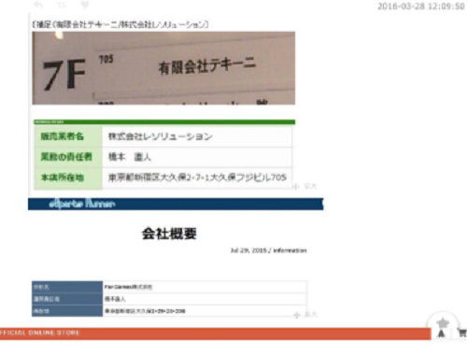Click the logo in the dark blue banner
Viewport: 467px width, 355px height.
82,204
